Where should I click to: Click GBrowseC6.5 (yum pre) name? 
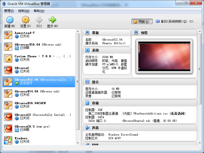(32, 126)
